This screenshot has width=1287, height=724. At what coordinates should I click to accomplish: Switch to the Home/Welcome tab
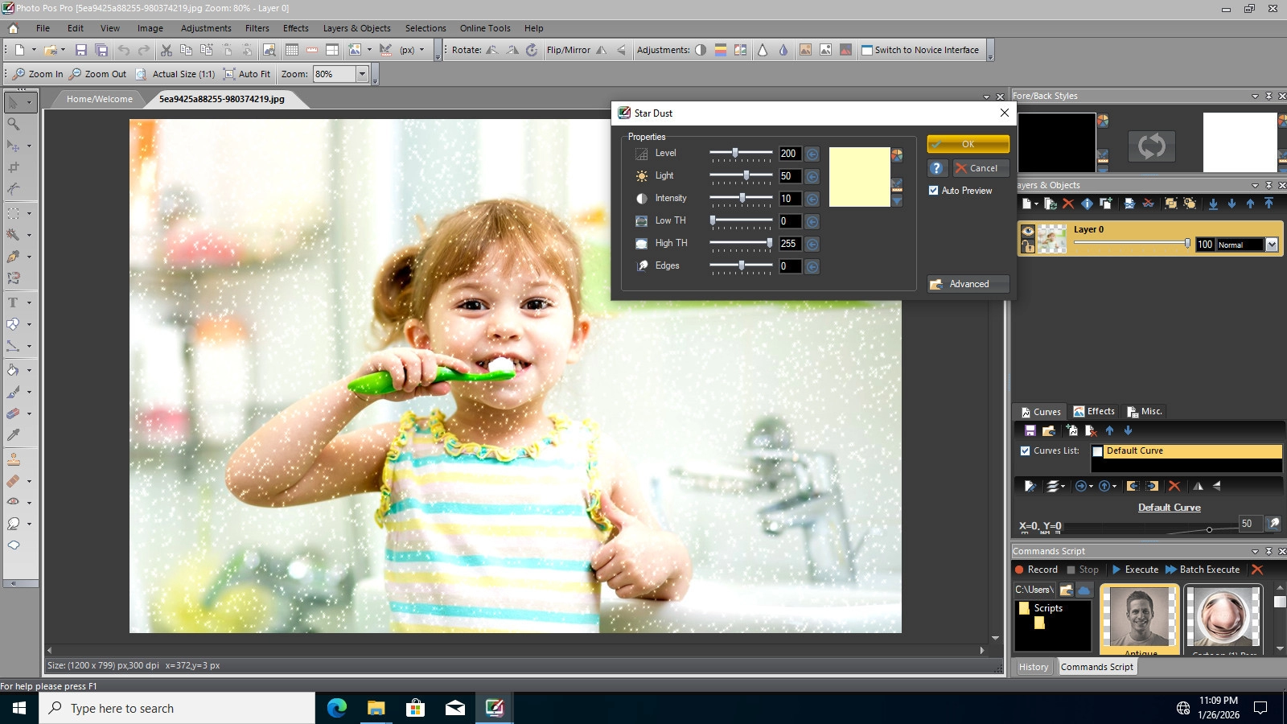(100, 99)
